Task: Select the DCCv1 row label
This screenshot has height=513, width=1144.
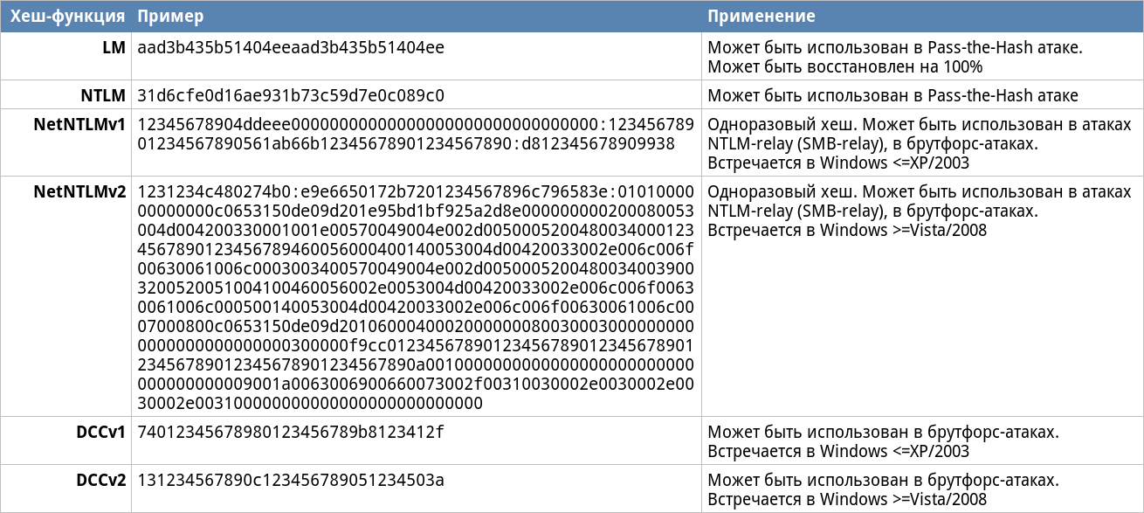Action: (100, 432)
